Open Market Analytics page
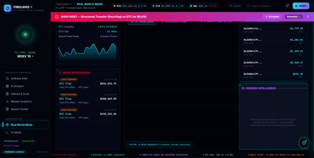Viewport: 314px width, 158px height. (25, 102)
